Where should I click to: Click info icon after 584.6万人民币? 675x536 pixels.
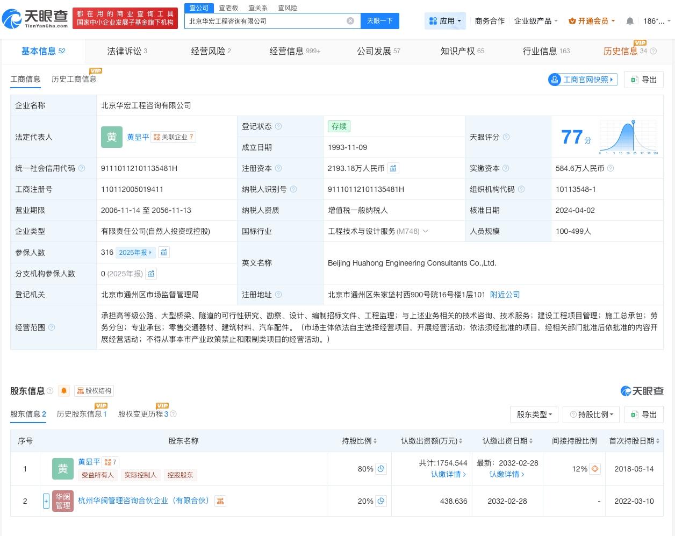tap(611, 168)
